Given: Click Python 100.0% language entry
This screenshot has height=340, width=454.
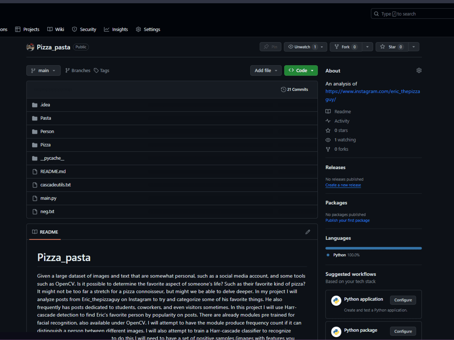Looking at the screenshot, I should 343,255.
